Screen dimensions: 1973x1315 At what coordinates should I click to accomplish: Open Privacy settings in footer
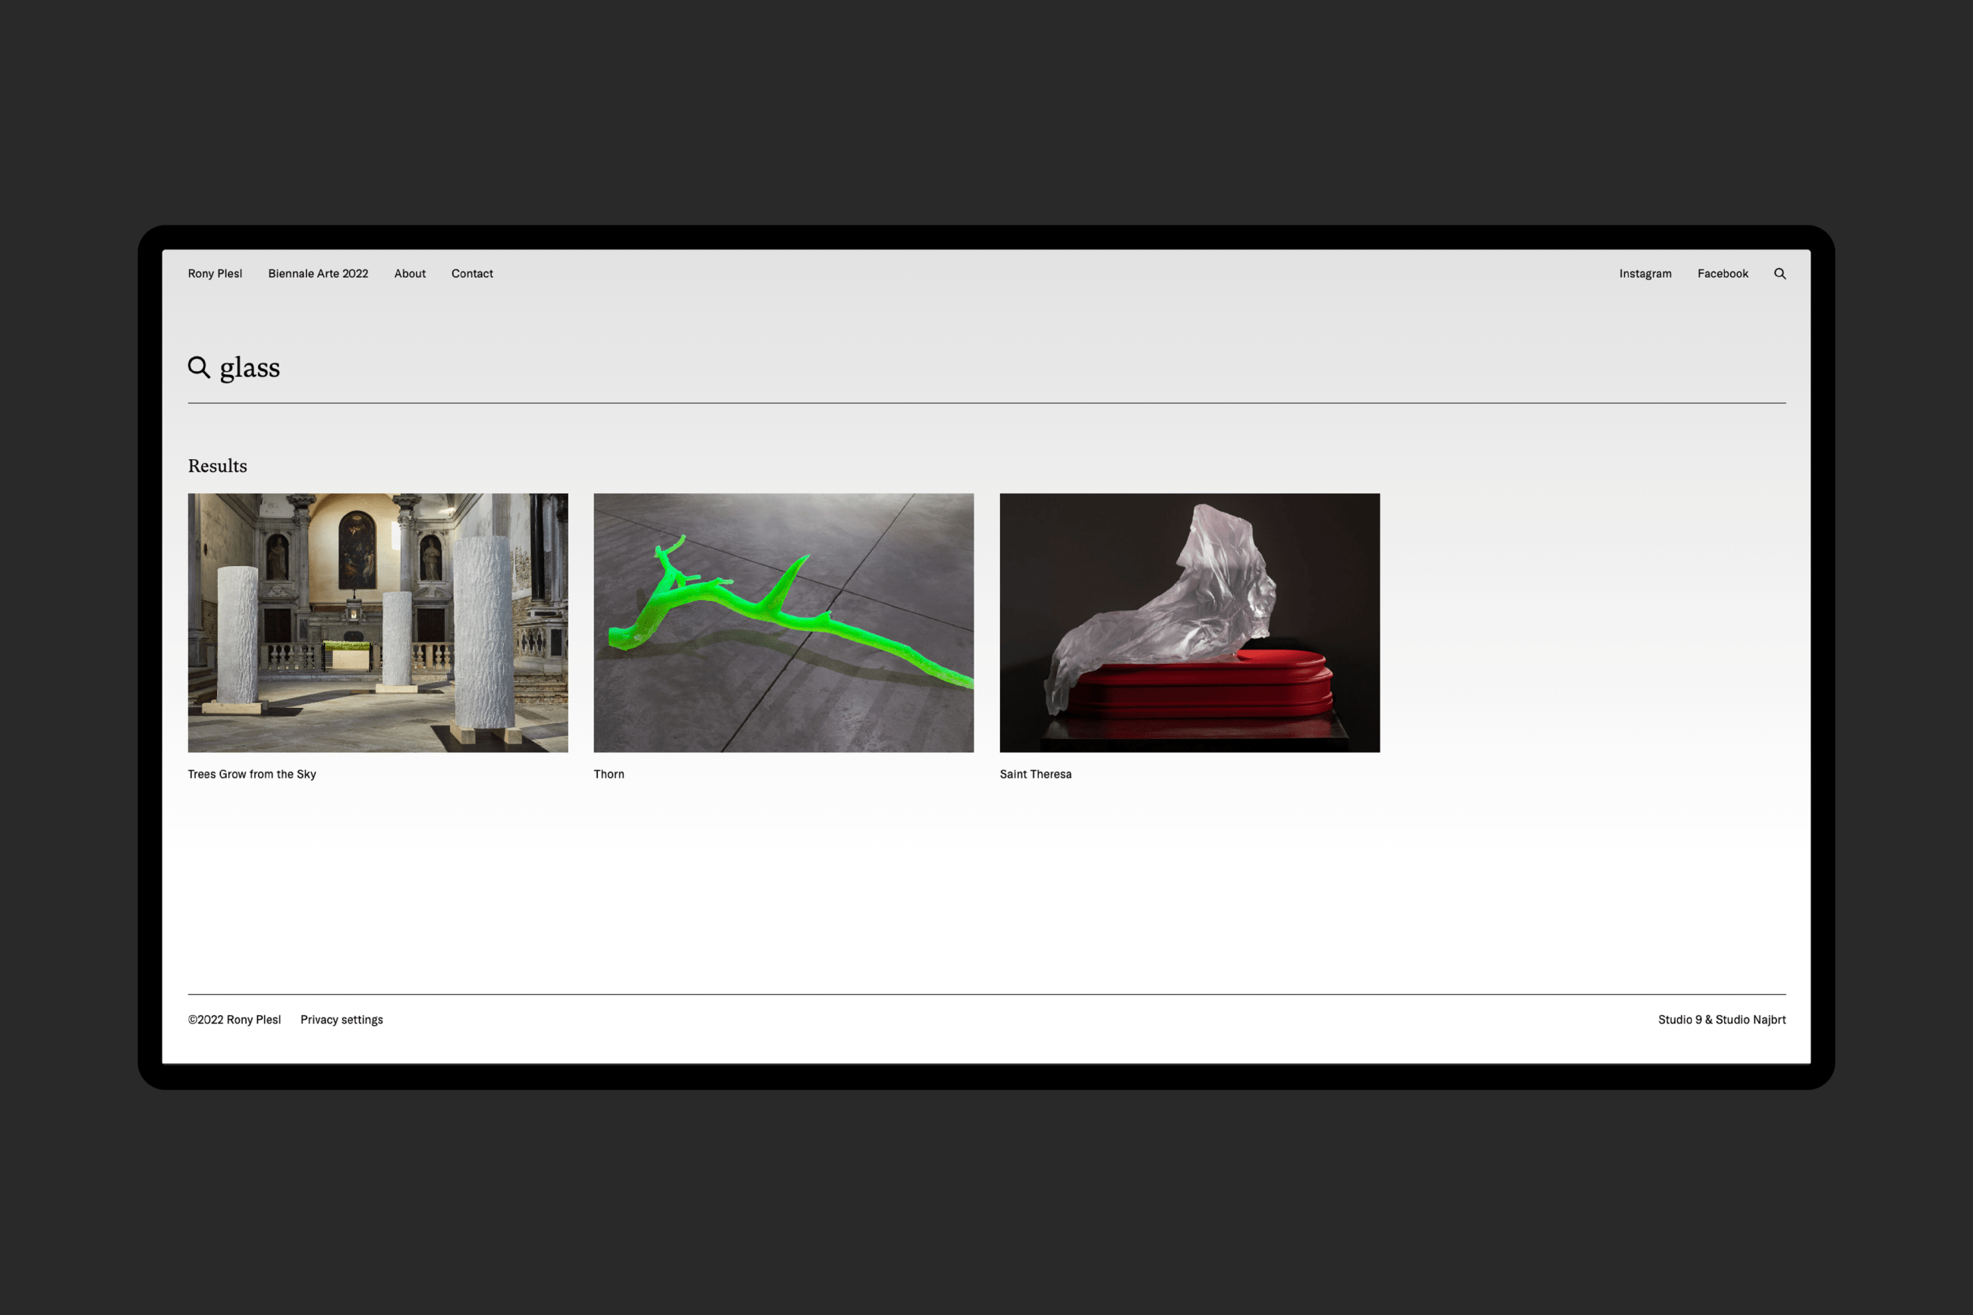coord(341,1020)
